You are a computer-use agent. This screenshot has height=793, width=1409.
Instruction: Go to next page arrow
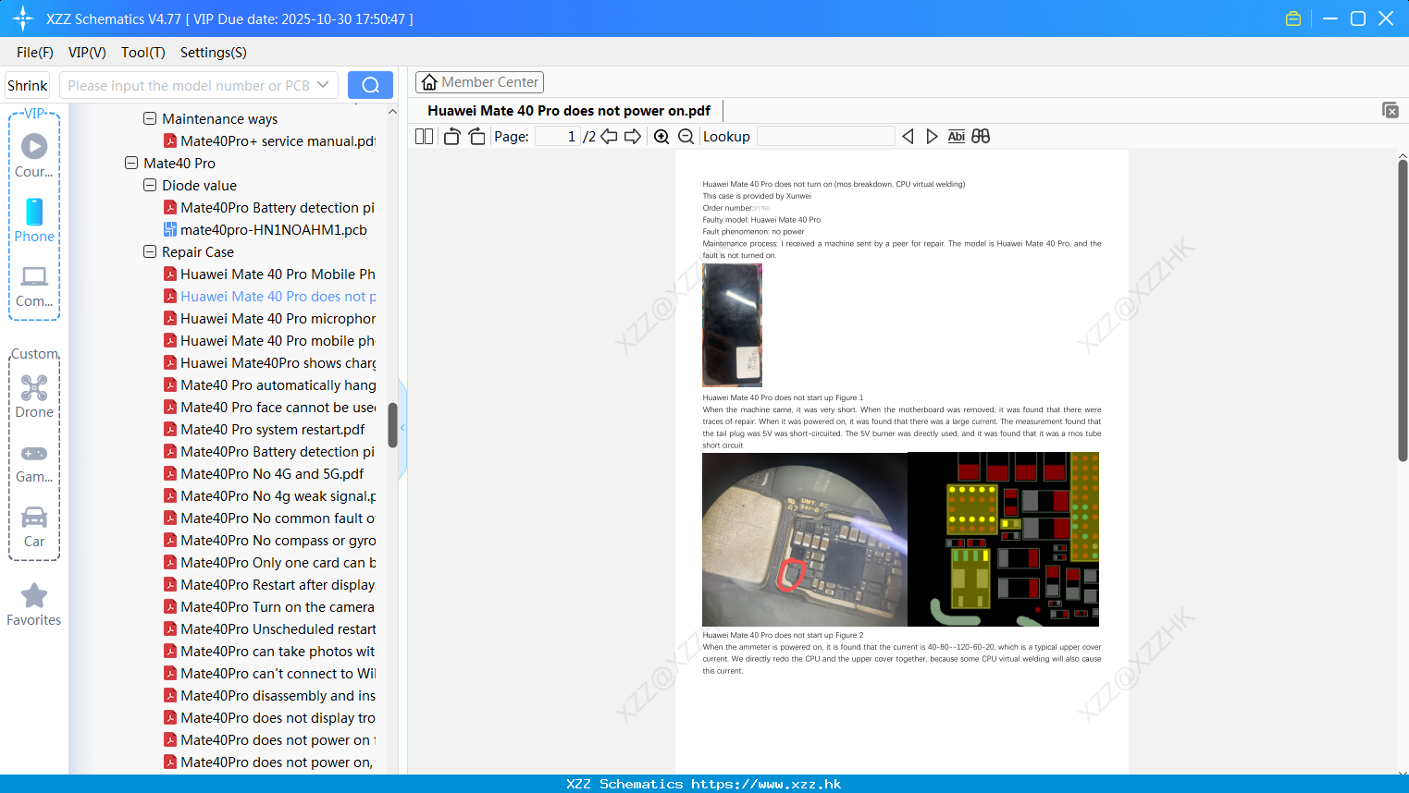pyautogui.click(x=633, y=137)
